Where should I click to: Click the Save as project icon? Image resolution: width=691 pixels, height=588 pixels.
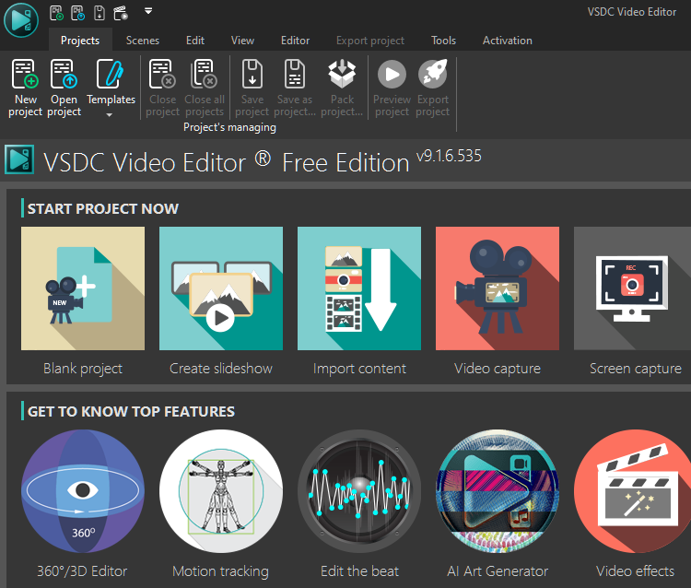click(x=295, y=74)
